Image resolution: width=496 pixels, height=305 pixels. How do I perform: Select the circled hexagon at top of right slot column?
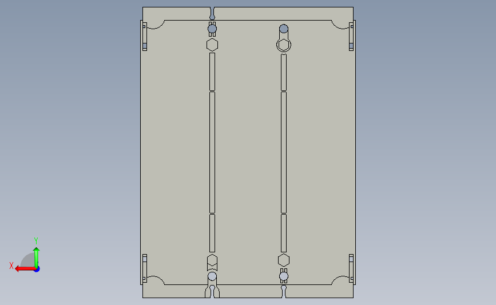284,45
